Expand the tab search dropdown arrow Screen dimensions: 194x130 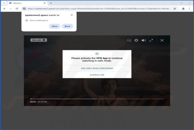click(x=4, y=3)
